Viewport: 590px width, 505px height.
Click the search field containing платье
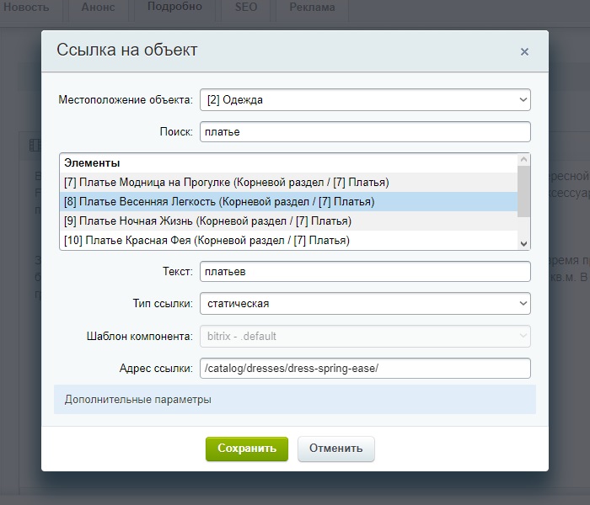click(364, 132)
